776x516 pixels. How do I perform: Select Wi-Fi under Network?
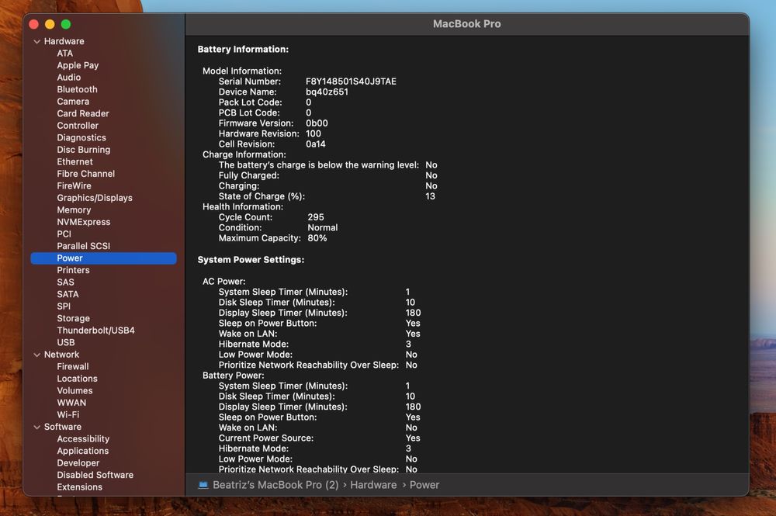(68, 414)
